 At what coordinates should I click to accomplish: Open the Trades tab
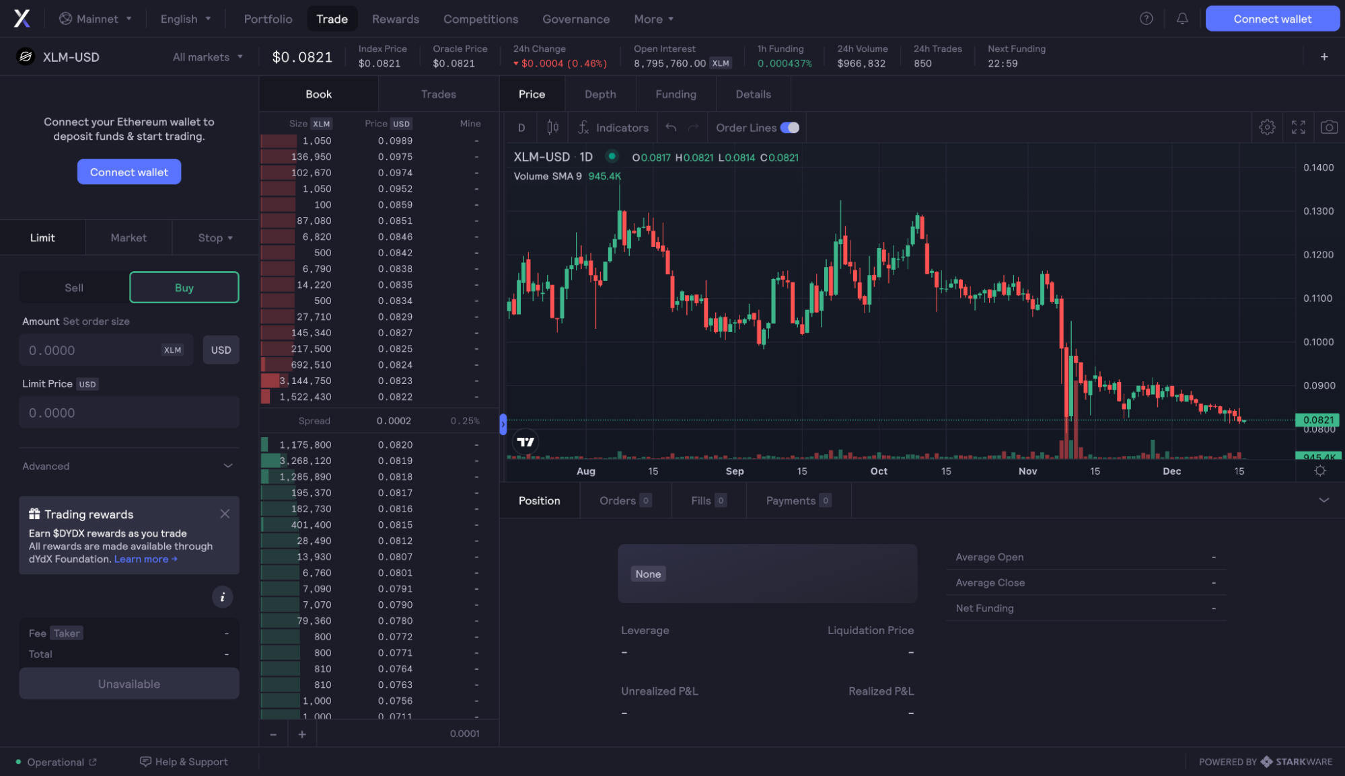point(438,94)
